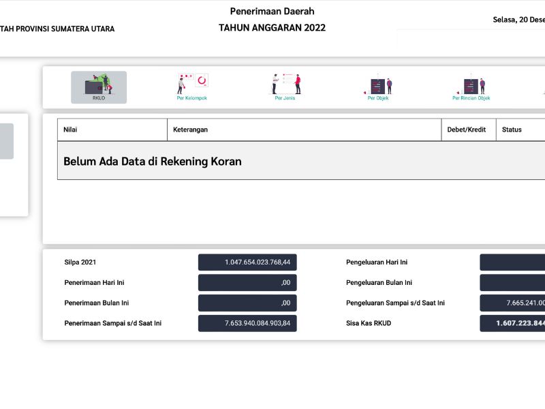Click the Sisa Kas RKUD amount
The width and height of the screenshot is (545, 409).
pyautogui.click(x=512, y=323)
